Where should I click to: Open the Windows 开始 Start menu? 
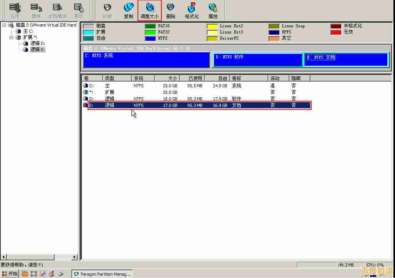pos(10,274)
